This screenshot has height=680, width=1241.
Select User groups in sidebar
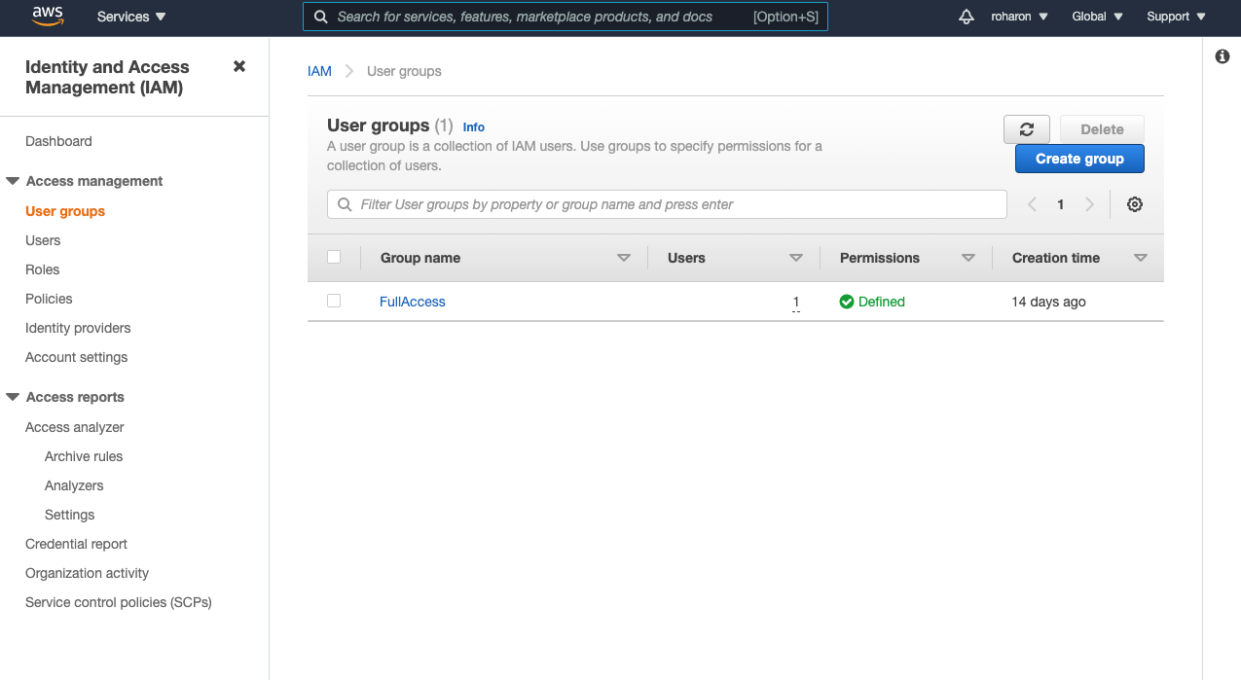[x=65, y=211]
